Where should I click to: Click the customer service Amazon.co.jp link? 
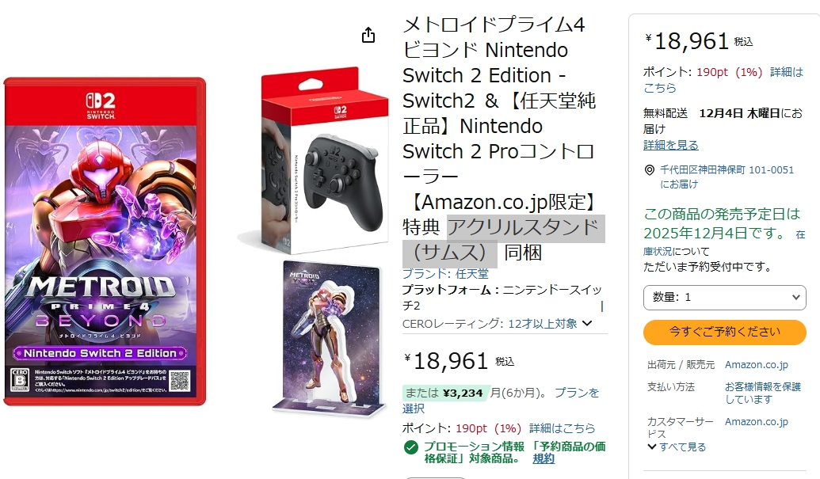click(x=756, y=421)
